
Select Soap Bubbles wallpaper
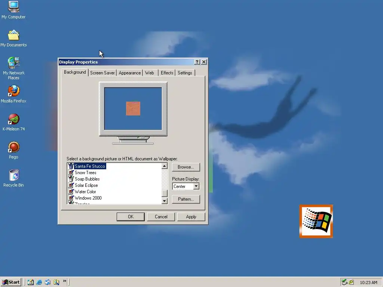point(87,179)
